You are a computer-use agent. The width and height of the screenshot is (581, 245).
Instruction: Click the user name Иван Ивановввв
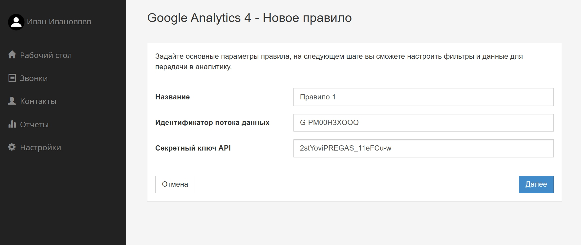coord(59,22)
